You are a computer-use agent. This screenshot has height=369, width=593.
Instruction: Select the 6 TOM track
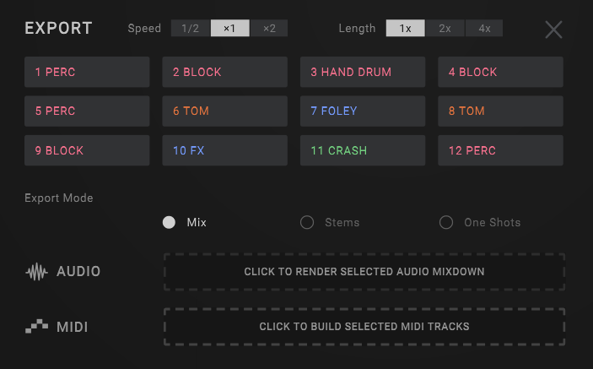tap(225, 111)
